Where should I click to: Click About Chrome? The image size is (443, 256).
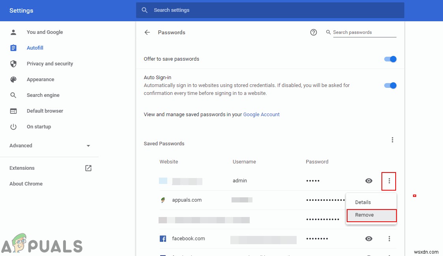[26, 184]
